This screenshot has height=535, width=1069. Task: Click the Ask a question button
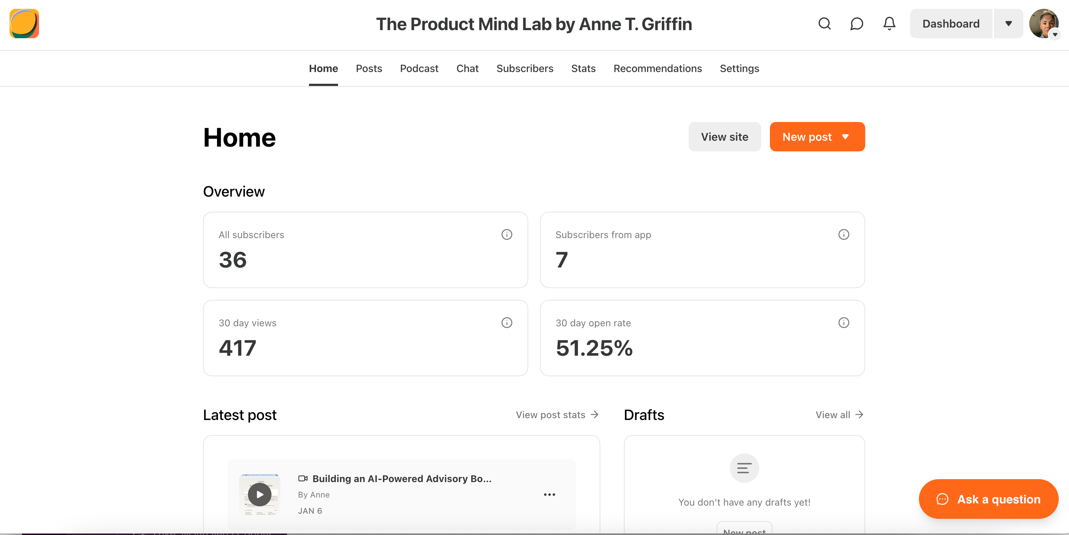(988, 499)
